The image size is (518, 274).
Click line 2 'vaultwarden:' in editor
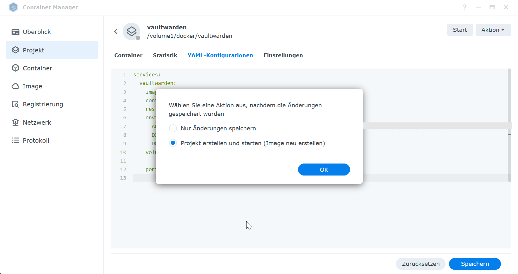pyautogui.click(x=158, y=83)
